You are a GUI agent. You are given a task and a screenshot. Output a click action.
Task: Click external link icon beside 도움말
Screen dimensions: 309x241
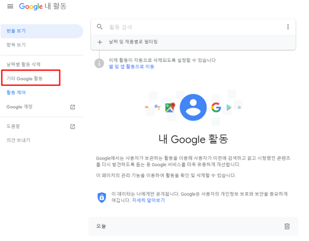tap(72, 127)
